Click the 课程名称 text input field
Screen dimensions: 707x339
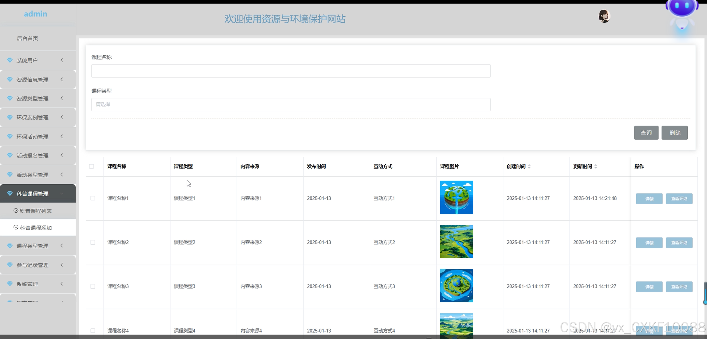click(x=291, y=71)
